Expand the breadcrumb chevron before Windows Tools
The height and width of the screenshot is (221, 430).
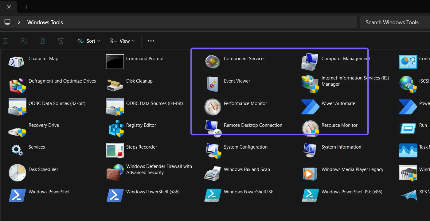pyautogui.click(x=19, y=22)
